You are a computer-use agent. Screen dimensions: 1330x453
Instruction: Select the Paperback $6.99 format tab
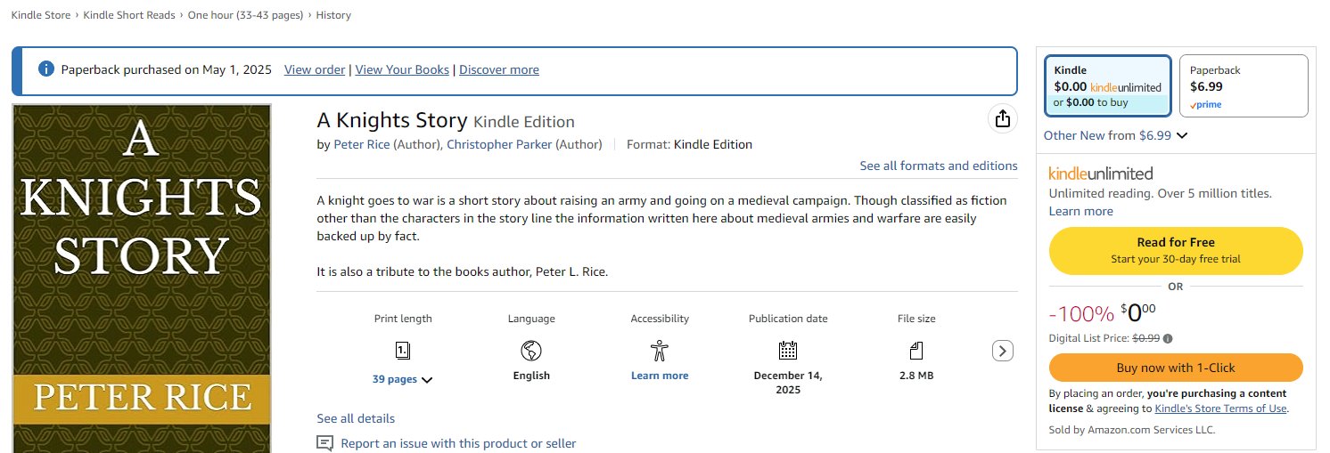[1244, 86]
